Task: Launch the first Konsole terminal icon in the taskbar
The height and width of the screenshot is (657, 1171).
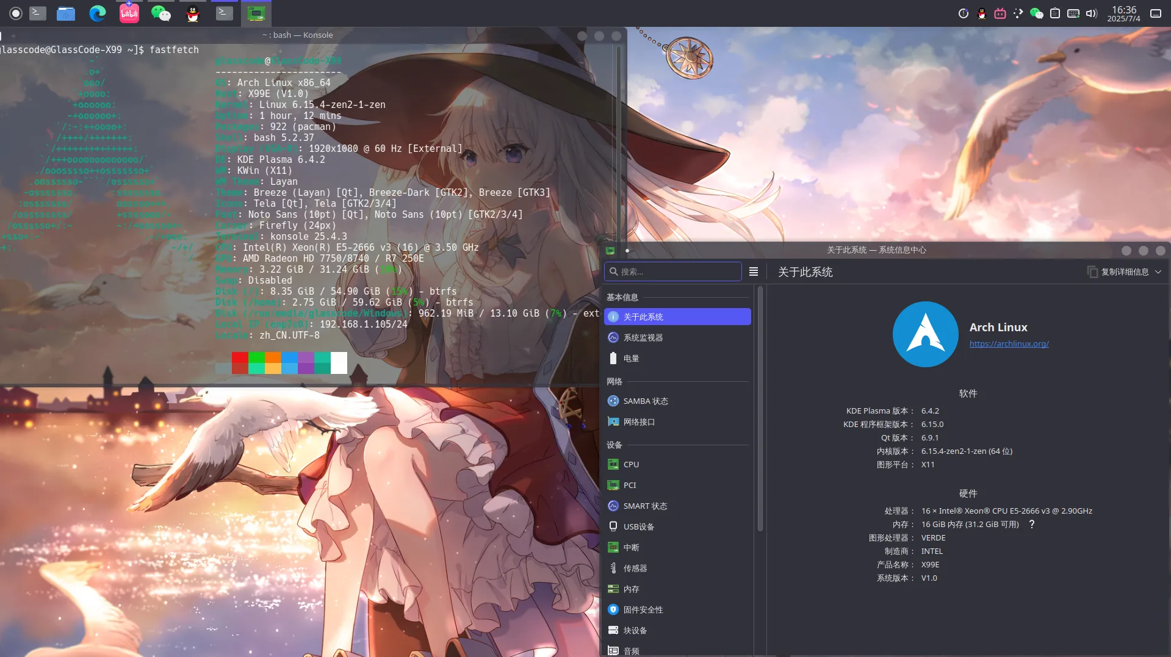Action: pos(38,13)
